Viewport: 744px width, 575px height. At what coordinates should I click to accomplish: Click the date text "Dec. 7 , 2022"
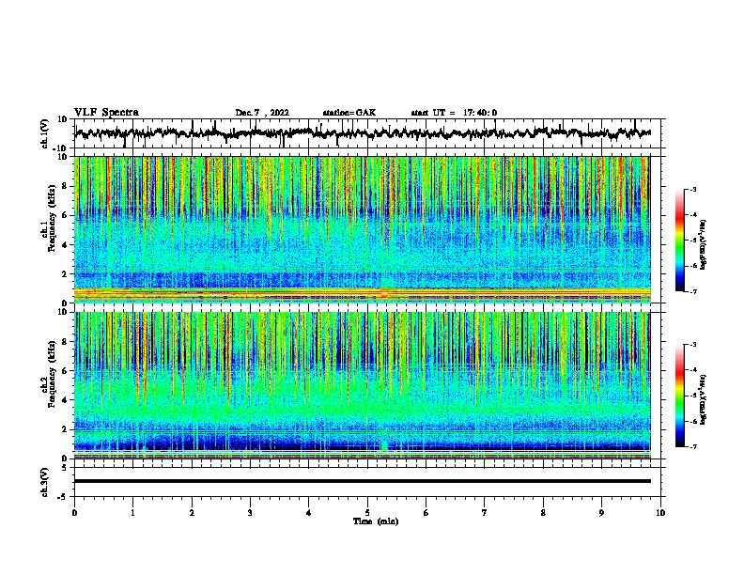[262, 113]
